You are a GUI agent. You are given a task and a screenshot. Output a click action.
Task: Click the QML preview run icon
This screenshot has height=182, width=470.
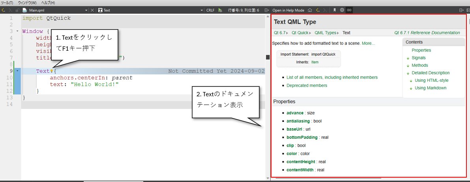click(x=220, y=10)
